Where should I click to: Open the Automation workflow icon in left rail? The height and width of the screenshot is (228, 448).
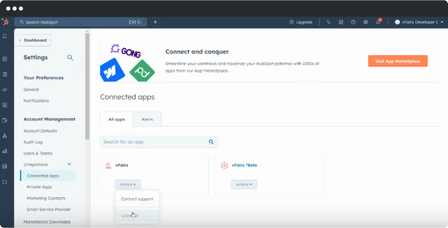[x=5, y=135]
